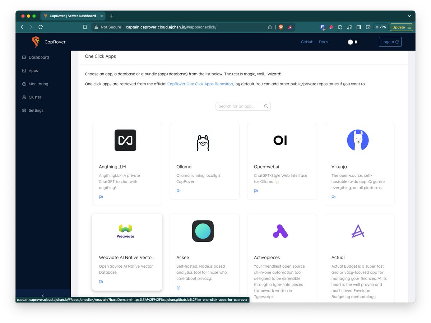Click the flag icon on AnythingLLM card
Image resolution: width=431 pixels, height=323 pixels.
pyautogui.click(x=101, y=197)
